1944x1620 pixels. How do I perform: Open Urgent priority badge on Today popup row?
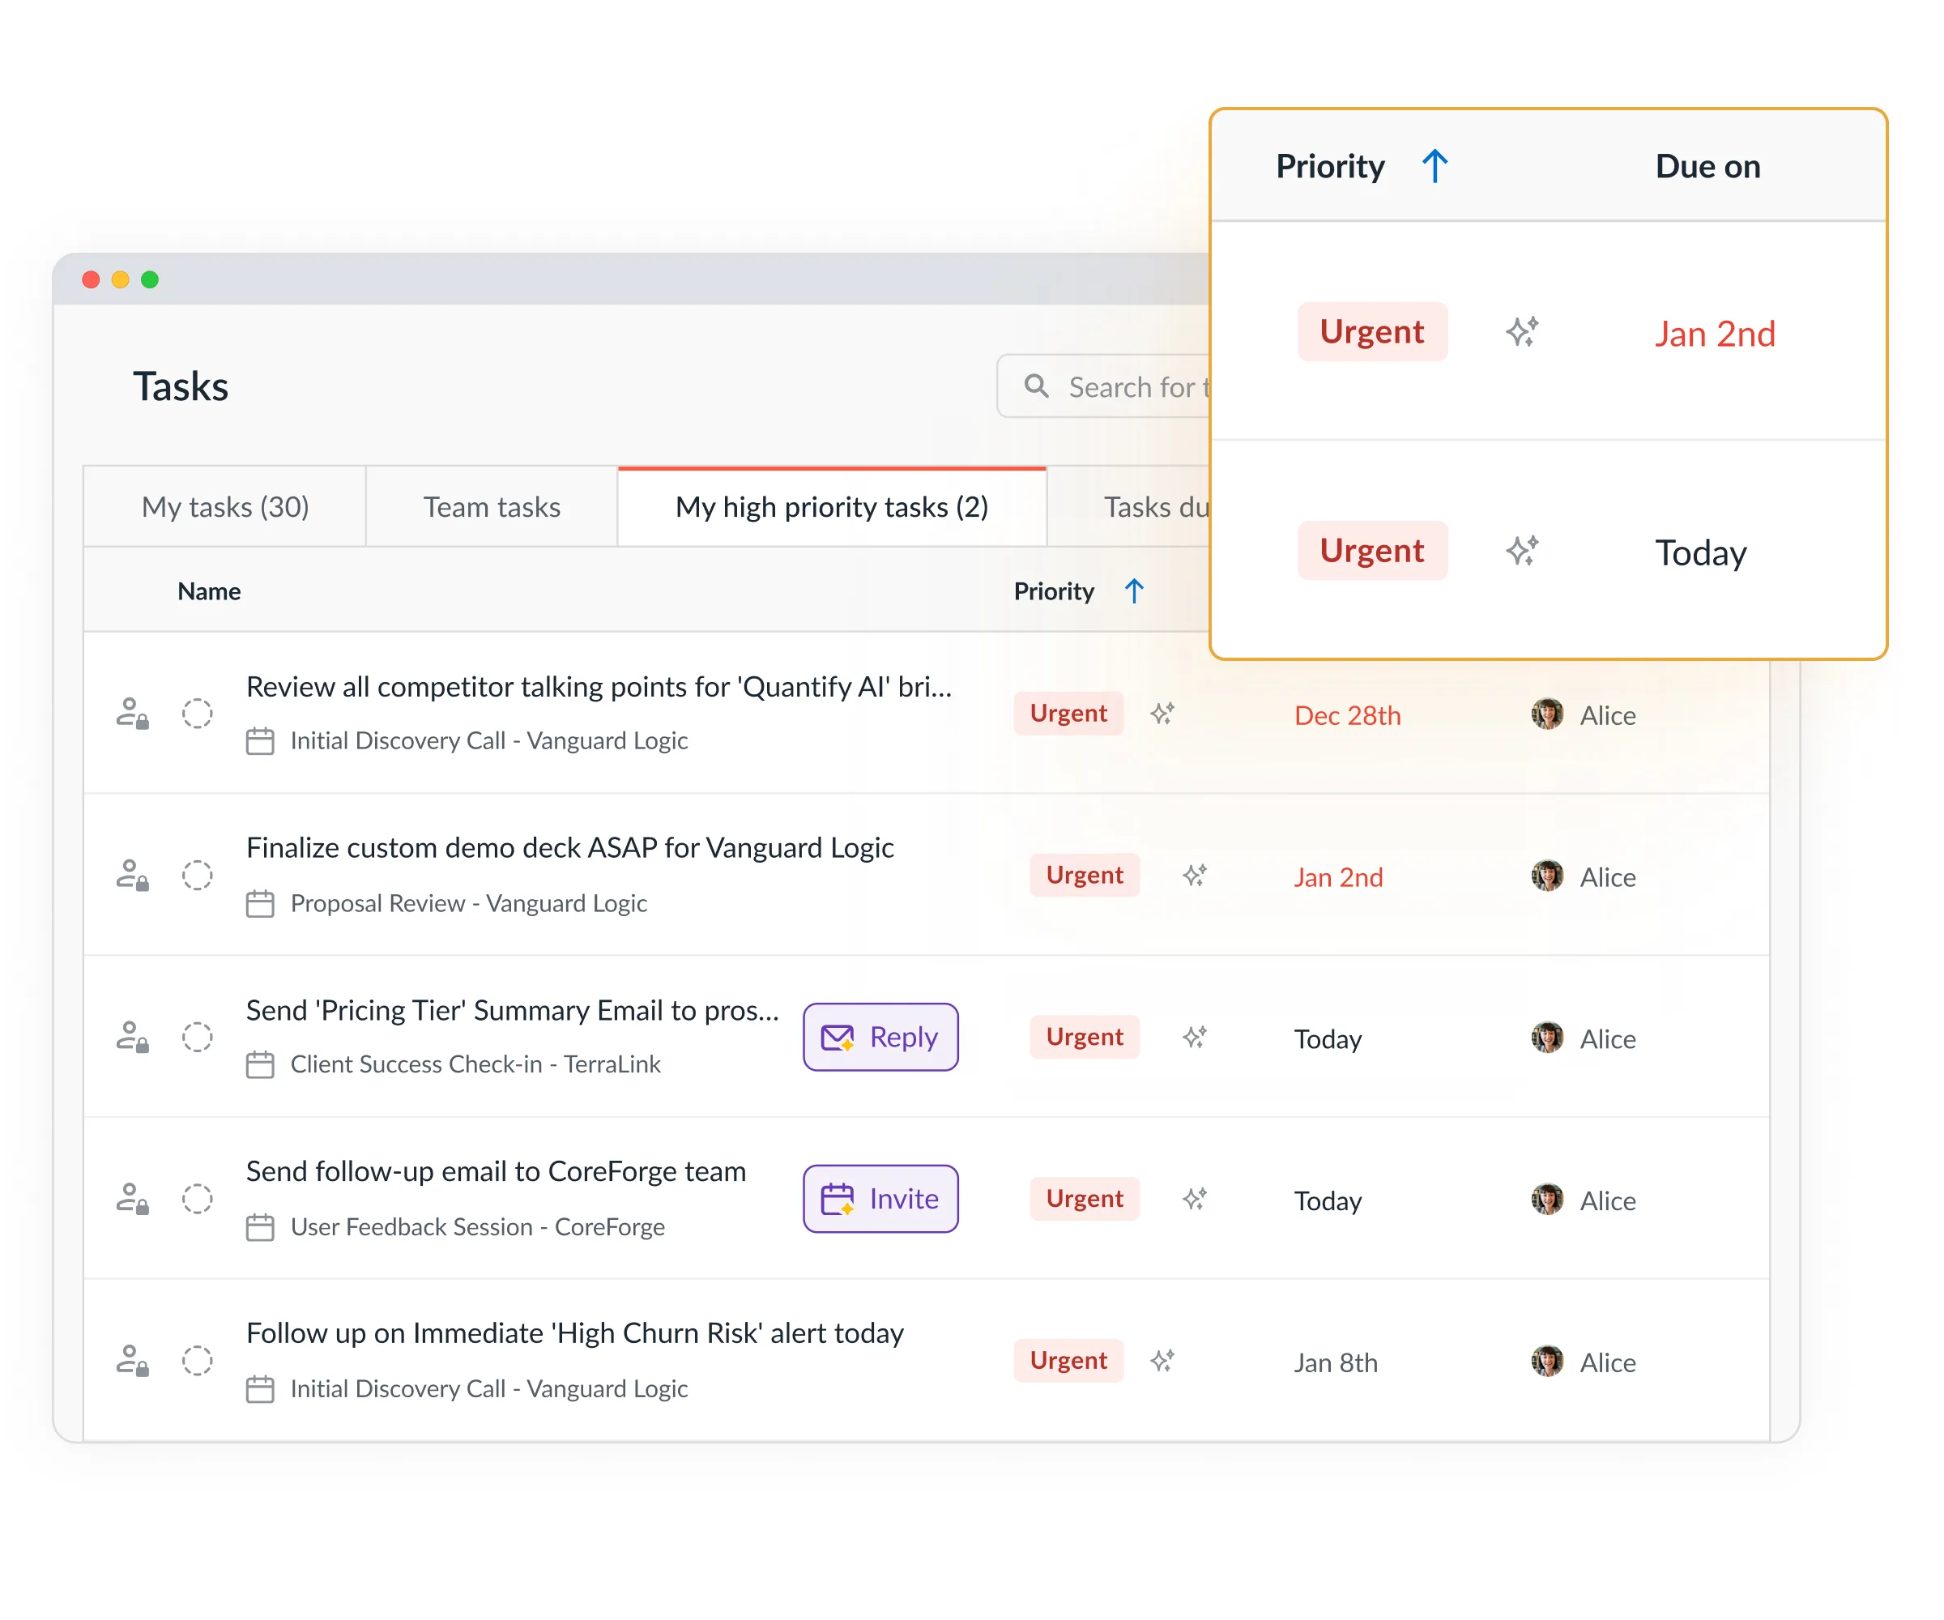pyautogui.click(x=1371, y=551)
